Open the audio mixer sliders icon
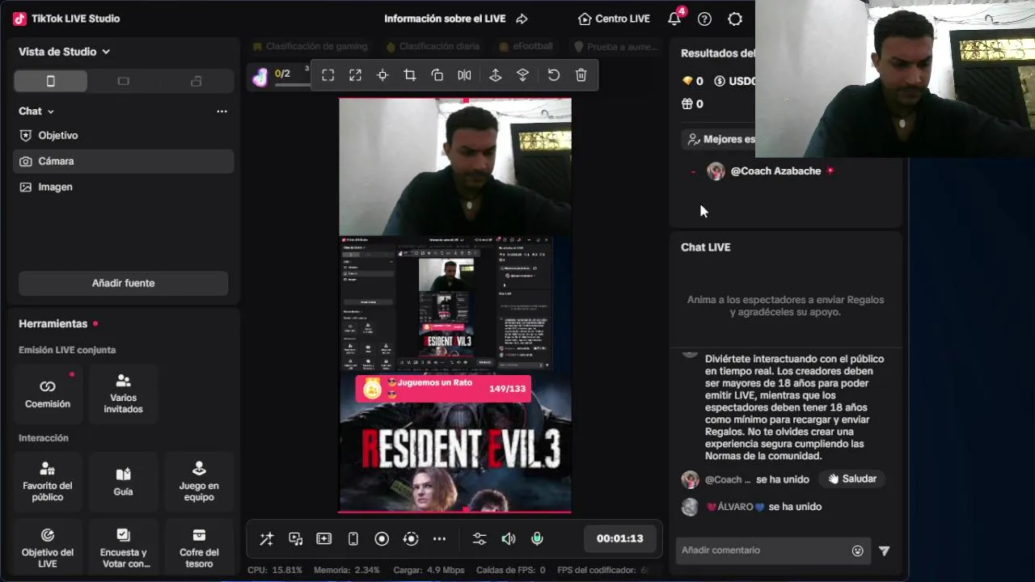The image size is (1035, 582). (x=479, y=539)
